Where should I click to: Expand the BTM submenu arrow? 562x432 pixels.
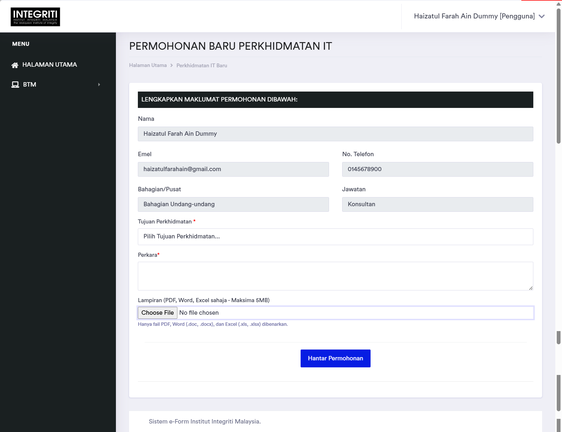[x=99, y=85]
